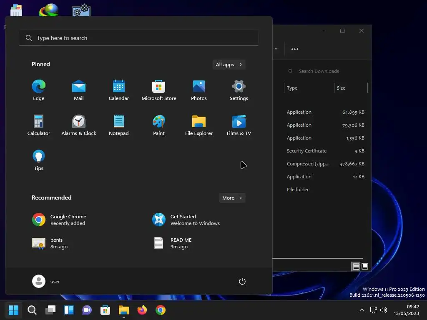Open Settings from pinned apps
427x320 pixels.
[x=239, y=90]
